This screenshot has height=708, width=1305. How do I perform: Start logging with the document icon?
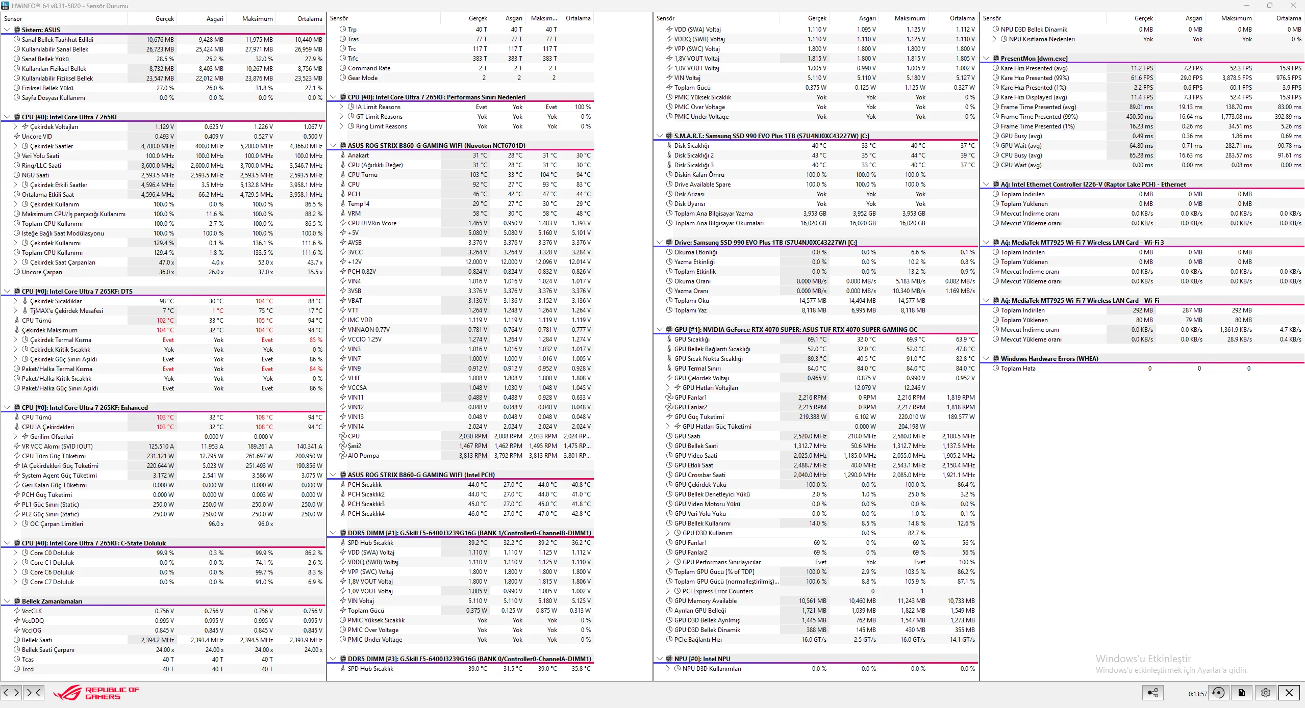click(1242, 692)
